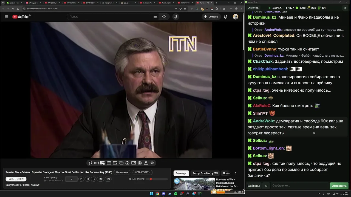Open the Windows Start menu

click(151, 194)
